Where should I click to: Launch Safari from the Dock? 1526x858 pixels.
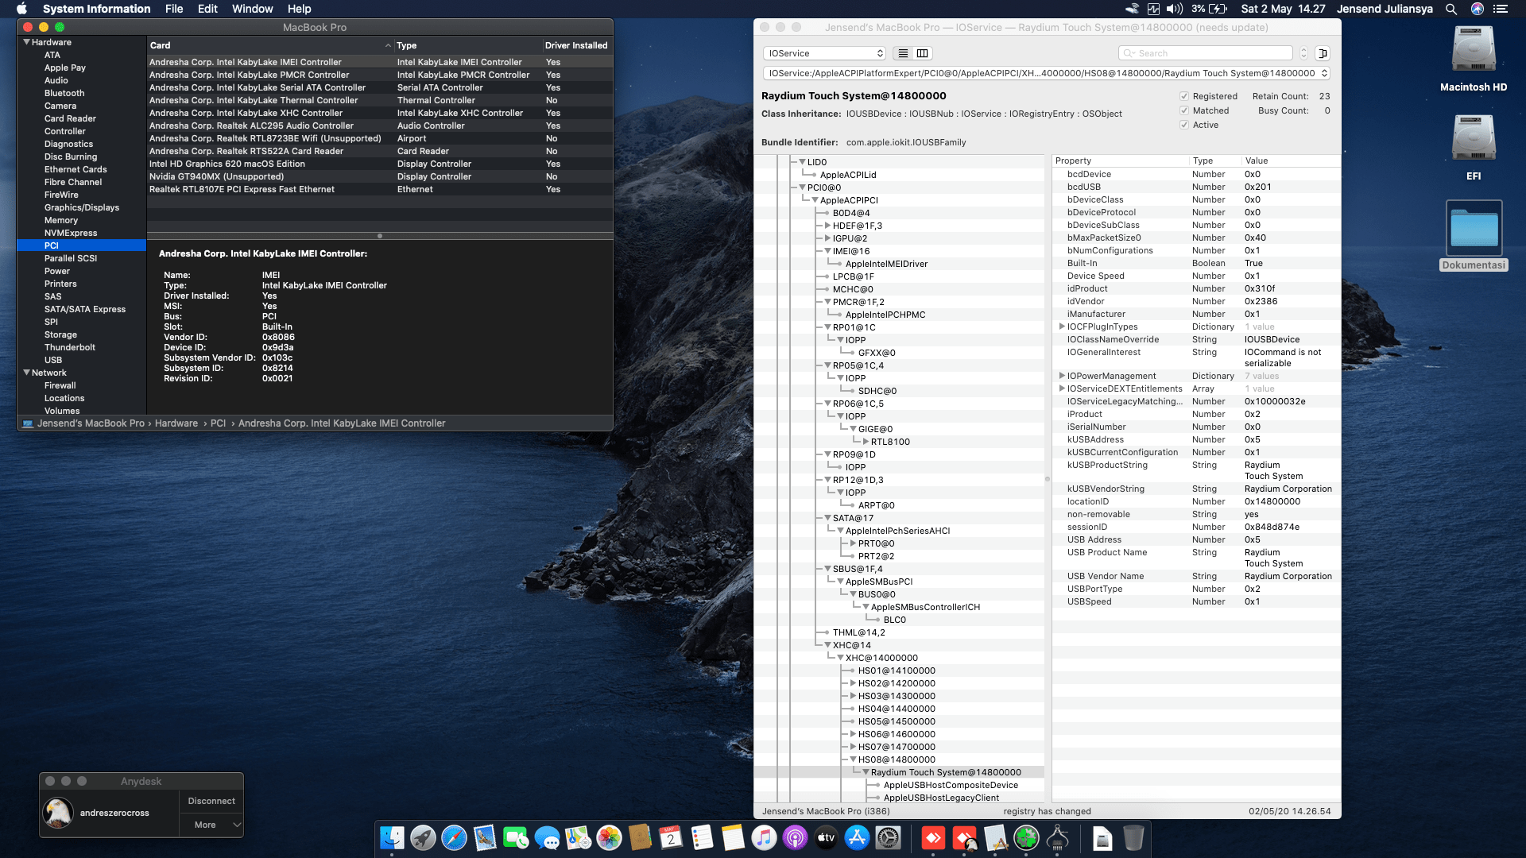(x=454, y=838)
